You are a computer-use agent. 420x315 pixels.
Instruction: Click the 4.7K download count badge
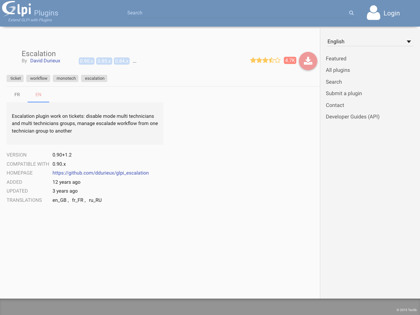290,60
